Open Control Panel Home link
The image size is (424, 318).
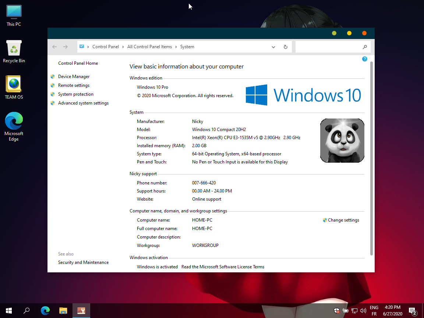(78, 63)
